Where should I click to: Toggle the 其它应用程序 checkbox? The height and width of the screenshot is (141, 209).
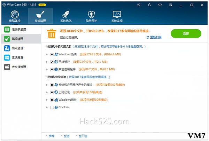pos(52,69)
